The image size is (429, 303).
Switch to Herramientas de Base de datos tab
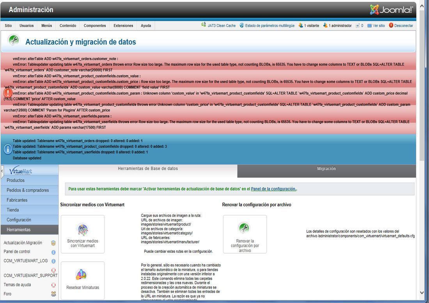(x=148, y=171)
